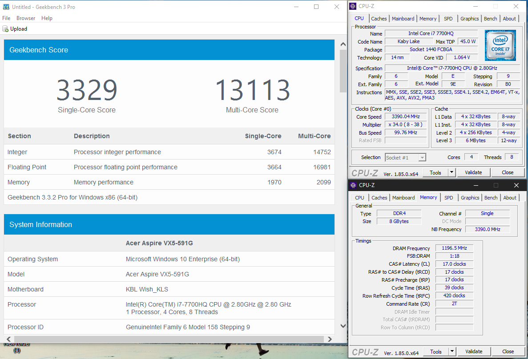Click scroll-down arrow in Geekbench vertical scrollbar

point(343,326)
